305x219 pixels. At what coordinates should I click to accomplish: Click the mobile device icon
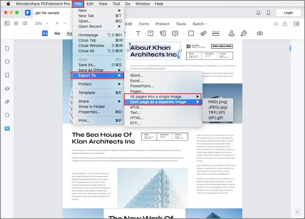[x=269, y=13]
